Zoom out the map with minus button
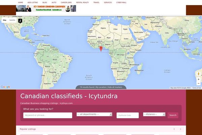The width and height of the screenshot is (202, 135). [x=199, y=83]
